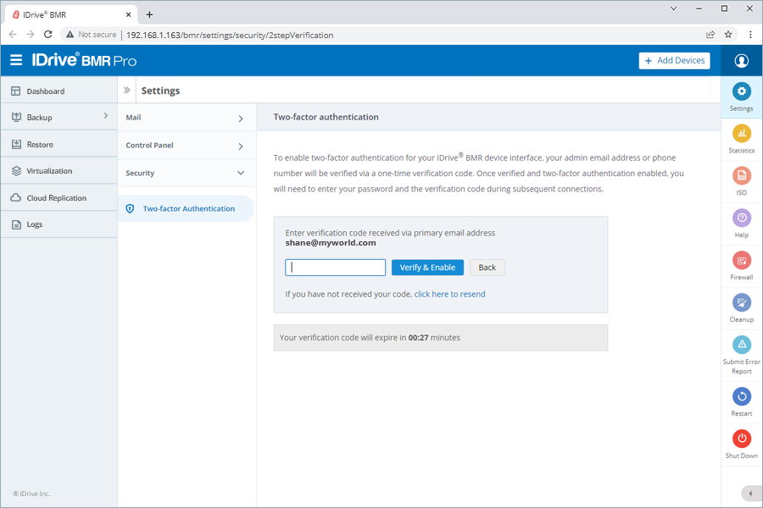763x508 pixels.
Task: Click the Two-factor Authentication shield icon
Action: [130, 208]
